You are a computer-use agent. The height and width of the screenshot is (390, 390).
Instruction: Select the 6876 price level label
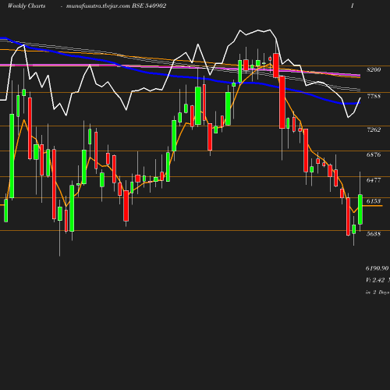(x=374, y=154)
